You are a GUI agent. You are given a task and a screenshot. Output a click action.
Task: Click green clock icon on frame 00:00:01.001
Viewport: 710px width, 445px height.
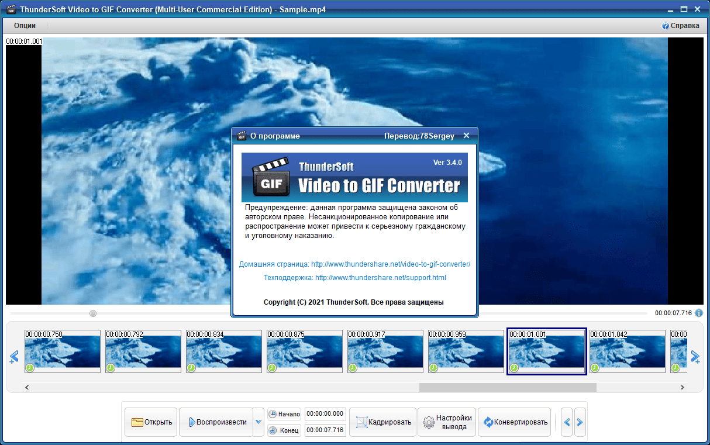click(x=514, y=368)
